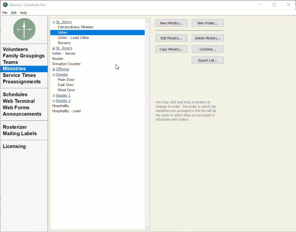The image size is (296, 232).
Task: Collapse the St. John's folder
Action: [54, 22]
